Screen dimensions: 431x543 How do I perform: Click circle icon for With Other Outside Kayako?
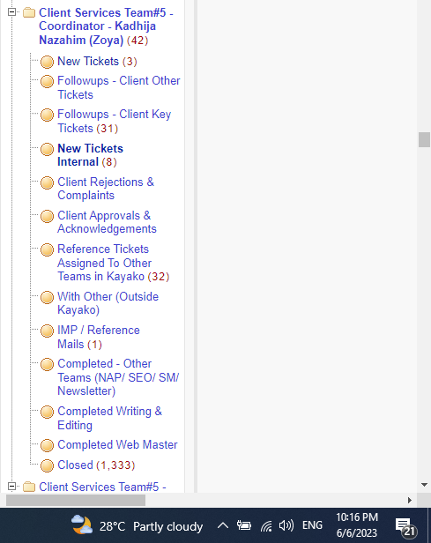pos(47,297)
